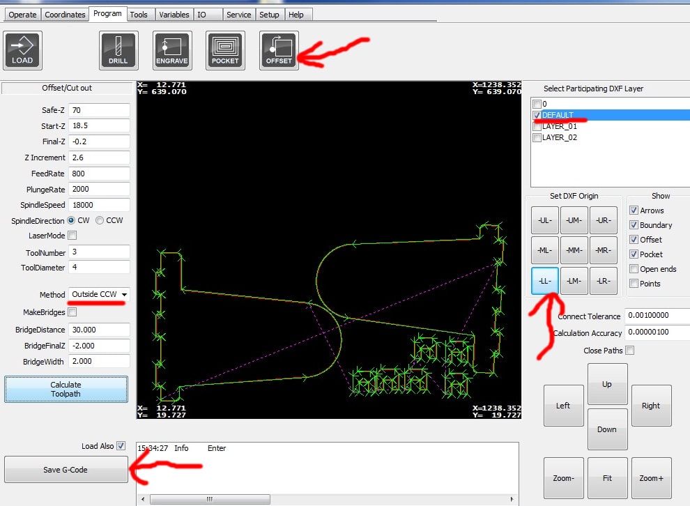Click the Safe-Z input field
This screenshot has width=690, height=506.
pyautogui.click(x=99, y=110)
